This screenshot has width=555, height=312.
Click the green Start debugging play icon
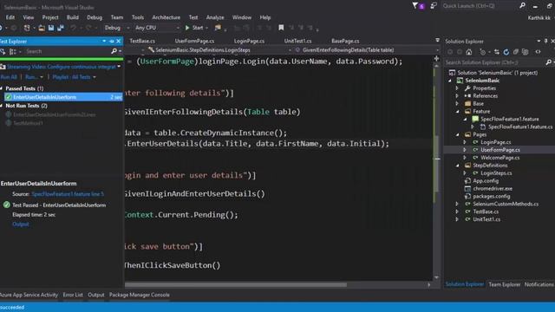coord(187,28)
